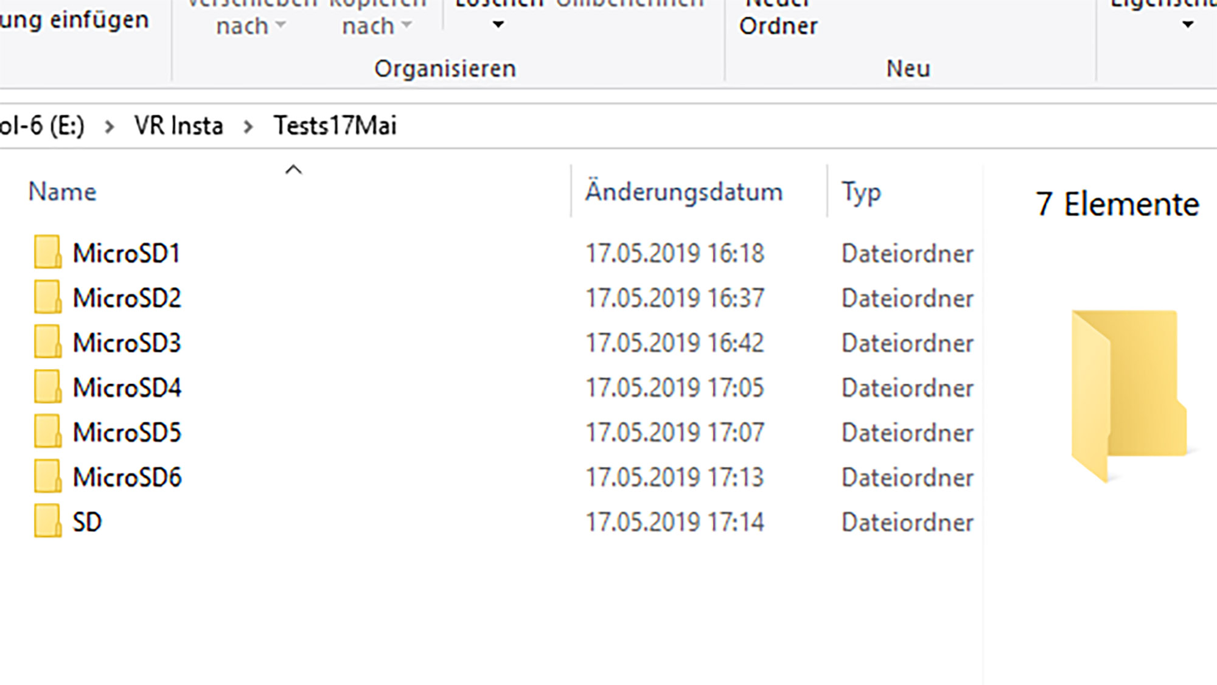The height and width of the screenshot is (685, 1217).
Task: Open the 'Verschieben nach' dropdown arrow
Action: click(281, 26)
